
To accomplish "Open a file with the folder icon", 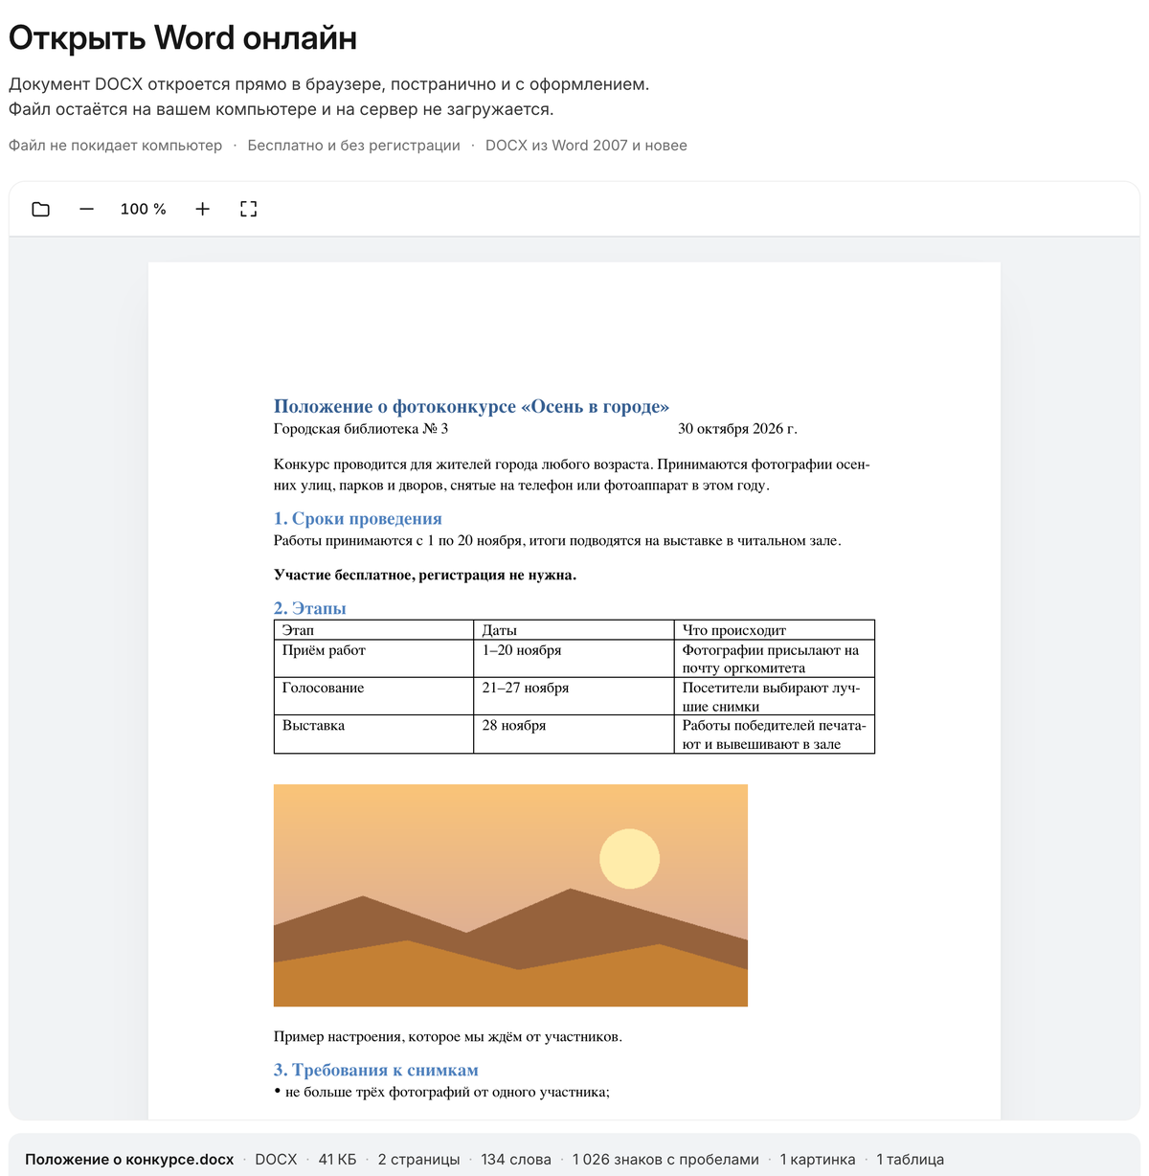I will 40,209.
